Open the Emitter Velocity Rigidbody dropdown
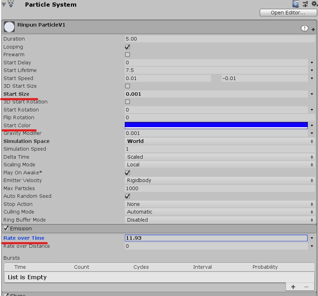The width and height of the screenshot is (318, 296). (220, 180)
